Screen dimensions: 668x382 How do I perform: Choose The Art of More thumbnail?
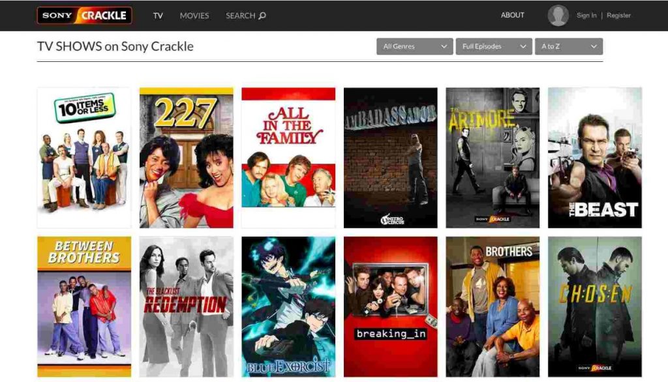pos(493,158)
